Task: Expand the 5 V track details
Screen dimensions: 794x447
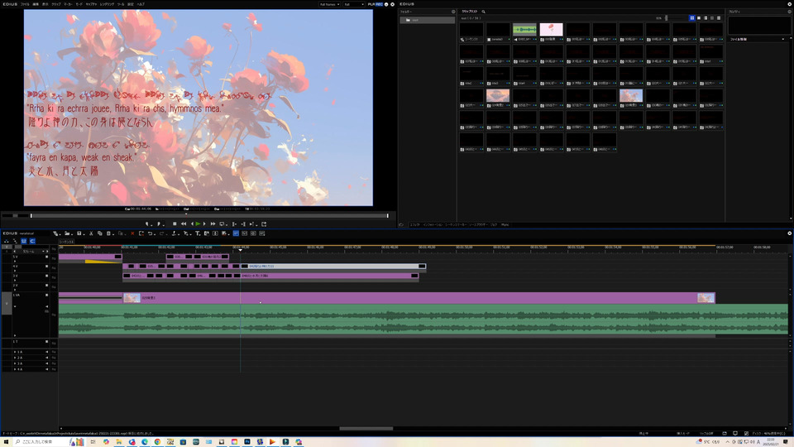Action: pos(15,261)
